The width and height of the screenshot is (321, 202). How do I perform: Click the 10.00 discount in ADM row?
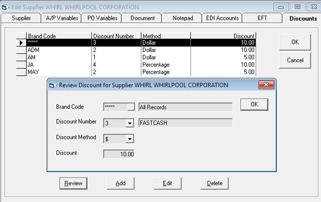coord(223,50)
